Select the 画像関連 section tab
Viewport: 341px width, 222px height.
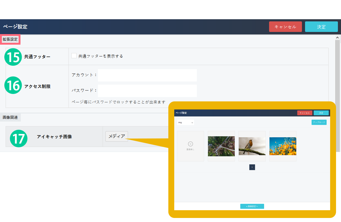10,118
